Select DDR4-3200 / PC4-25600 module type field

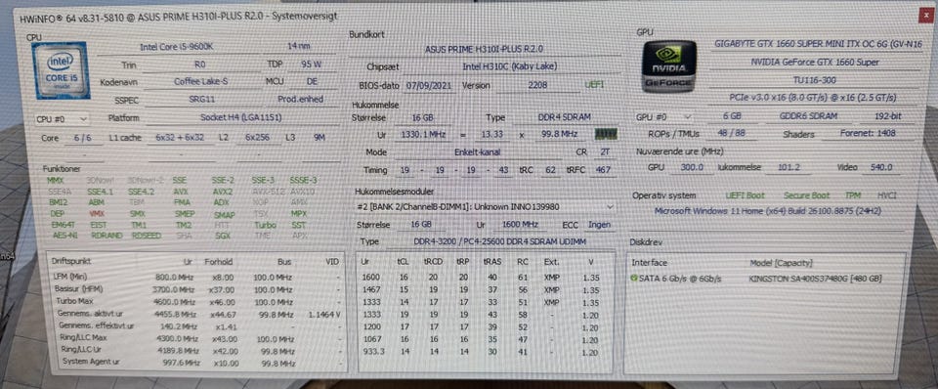pyautogui.click(x=500, y=241)
